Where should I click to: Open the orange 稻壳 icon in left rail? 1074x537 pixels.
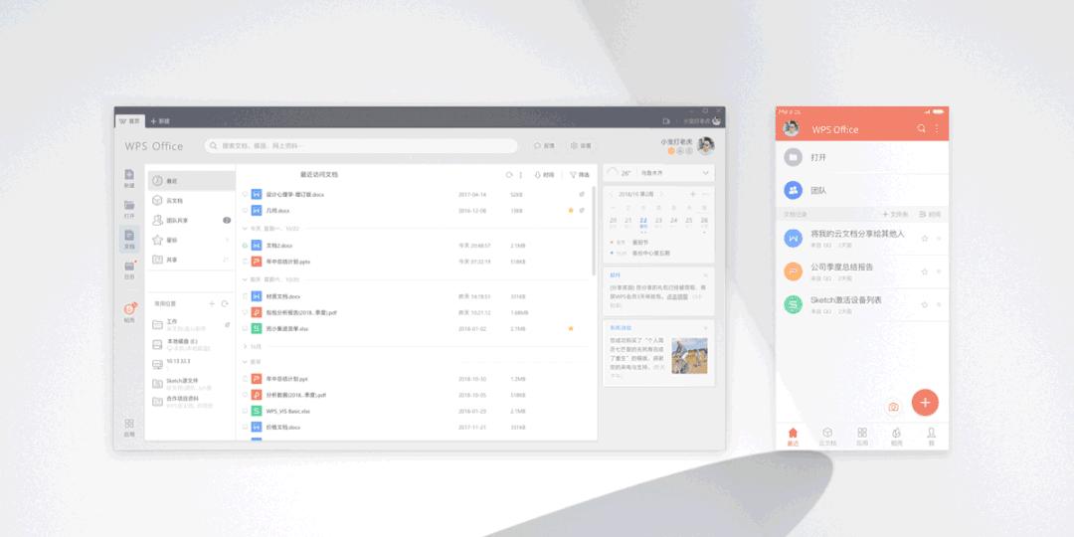[x=129, y=309]
